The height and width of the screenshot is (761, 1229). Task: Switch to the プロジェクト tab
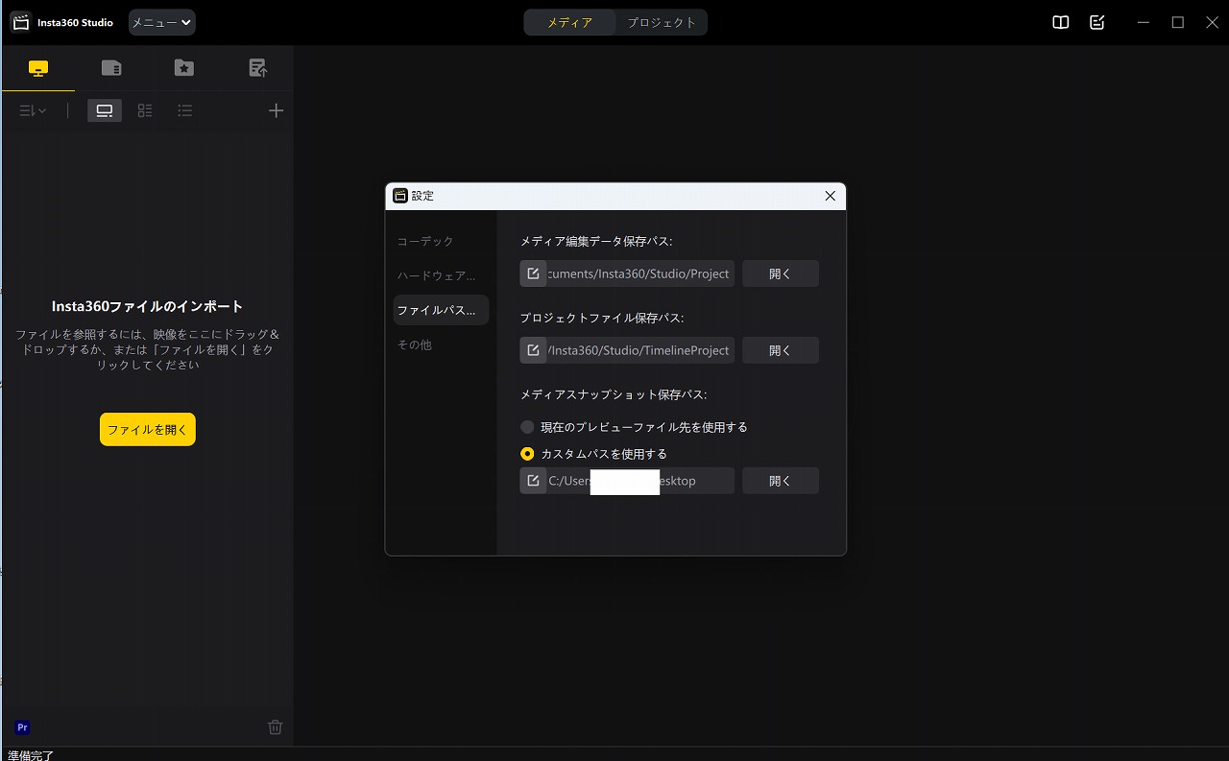point(662,22)
